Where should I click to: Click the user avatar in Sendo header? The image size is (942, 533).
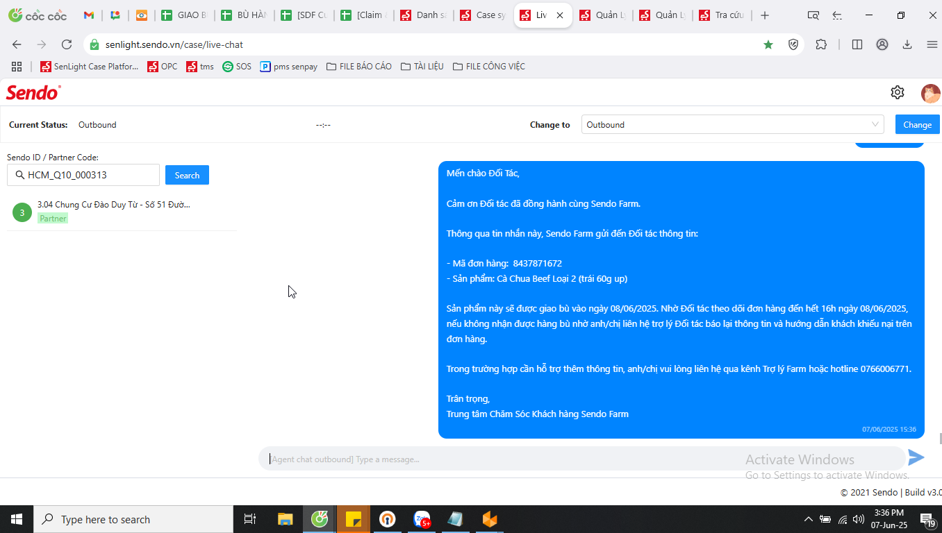click(x=930, y=93)
